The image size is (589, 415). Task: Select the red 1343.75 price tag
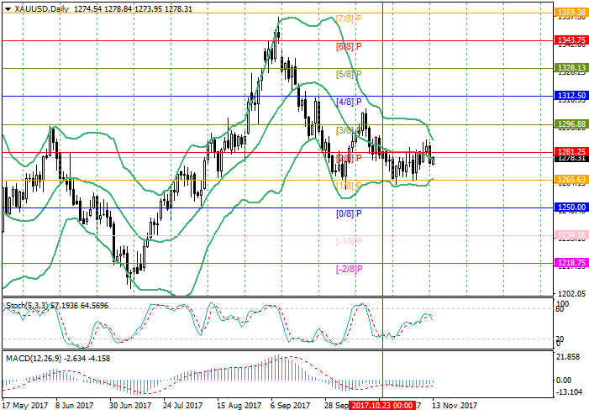coord(571,40)
